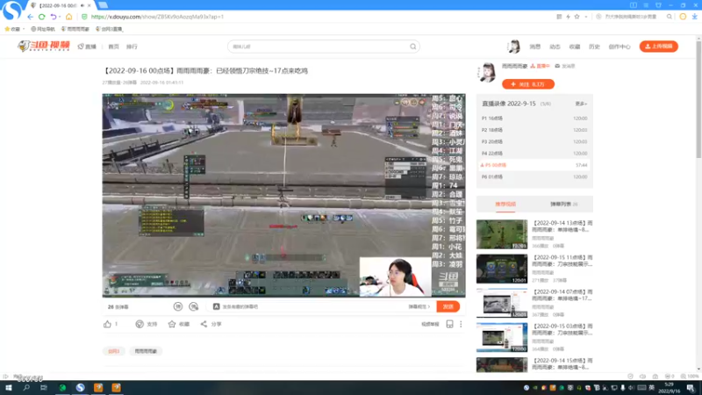
Task: Go to the browser home page icon
Action: pos(69,17)
